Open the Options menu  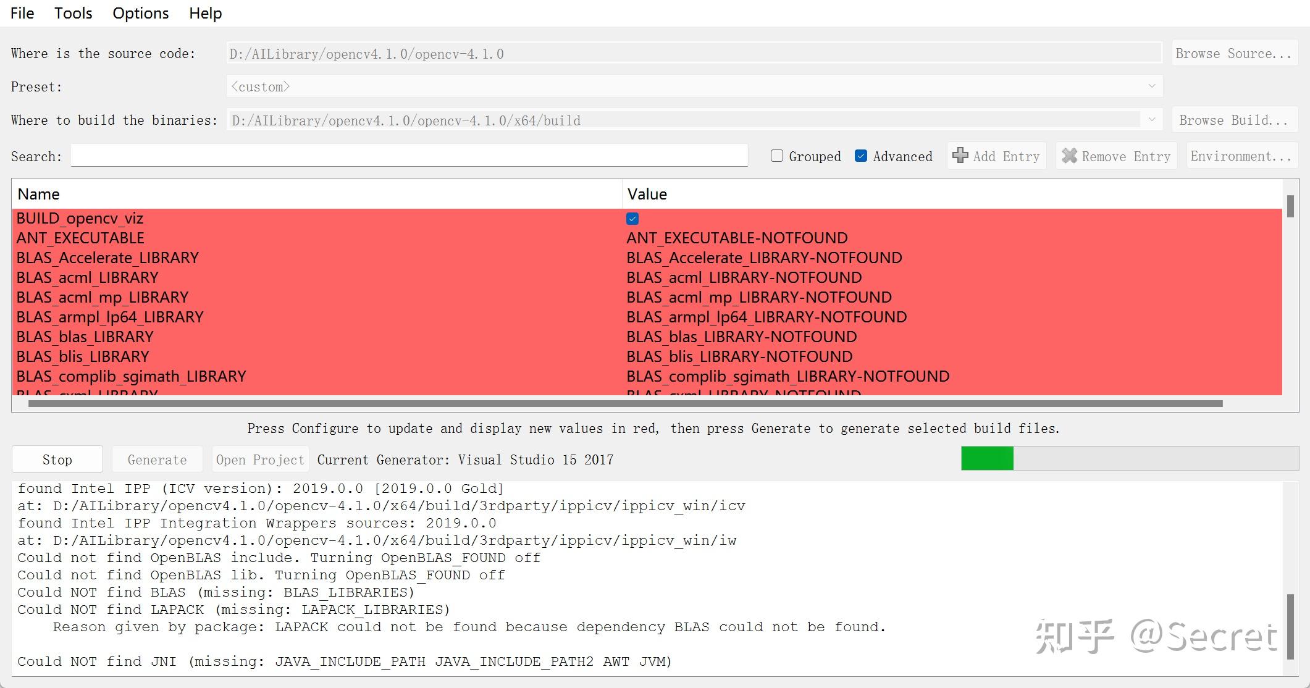point(141,13)
